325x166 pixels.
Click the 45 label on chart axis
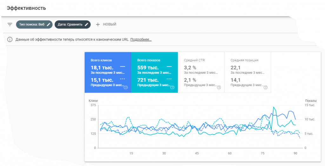tap(197, 153)
